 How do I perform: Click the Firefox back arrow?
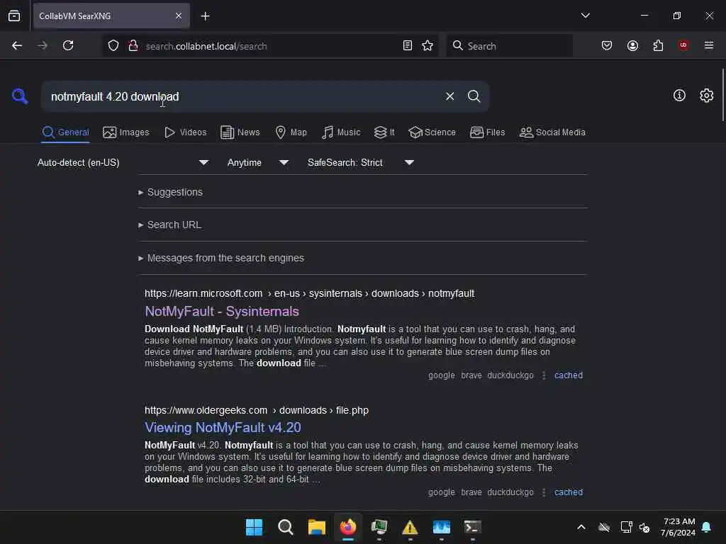coord(17,45)
